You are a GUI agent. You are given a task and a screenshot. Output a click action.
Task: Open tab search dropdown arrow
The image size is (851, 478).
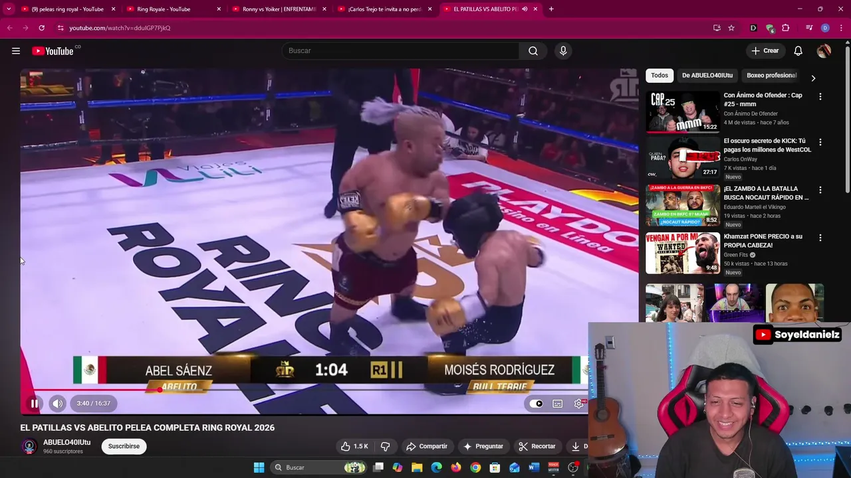[8, 9]
